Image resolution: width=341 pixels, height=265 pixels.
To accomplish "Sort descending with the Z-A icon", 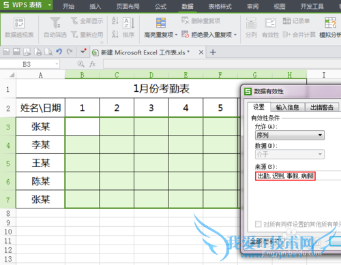I will tap(115, 35).
